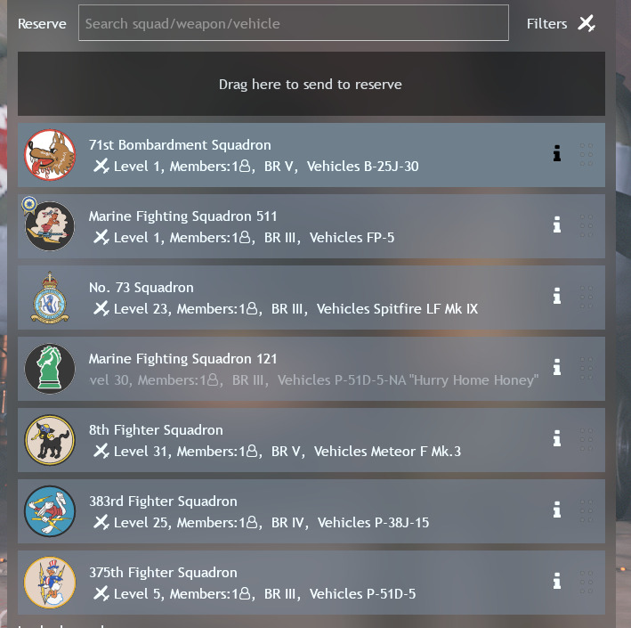Viewport: 631px width, 628px height.
Task: View info for 375th Fighter Squadron
Action: (557, 582)
